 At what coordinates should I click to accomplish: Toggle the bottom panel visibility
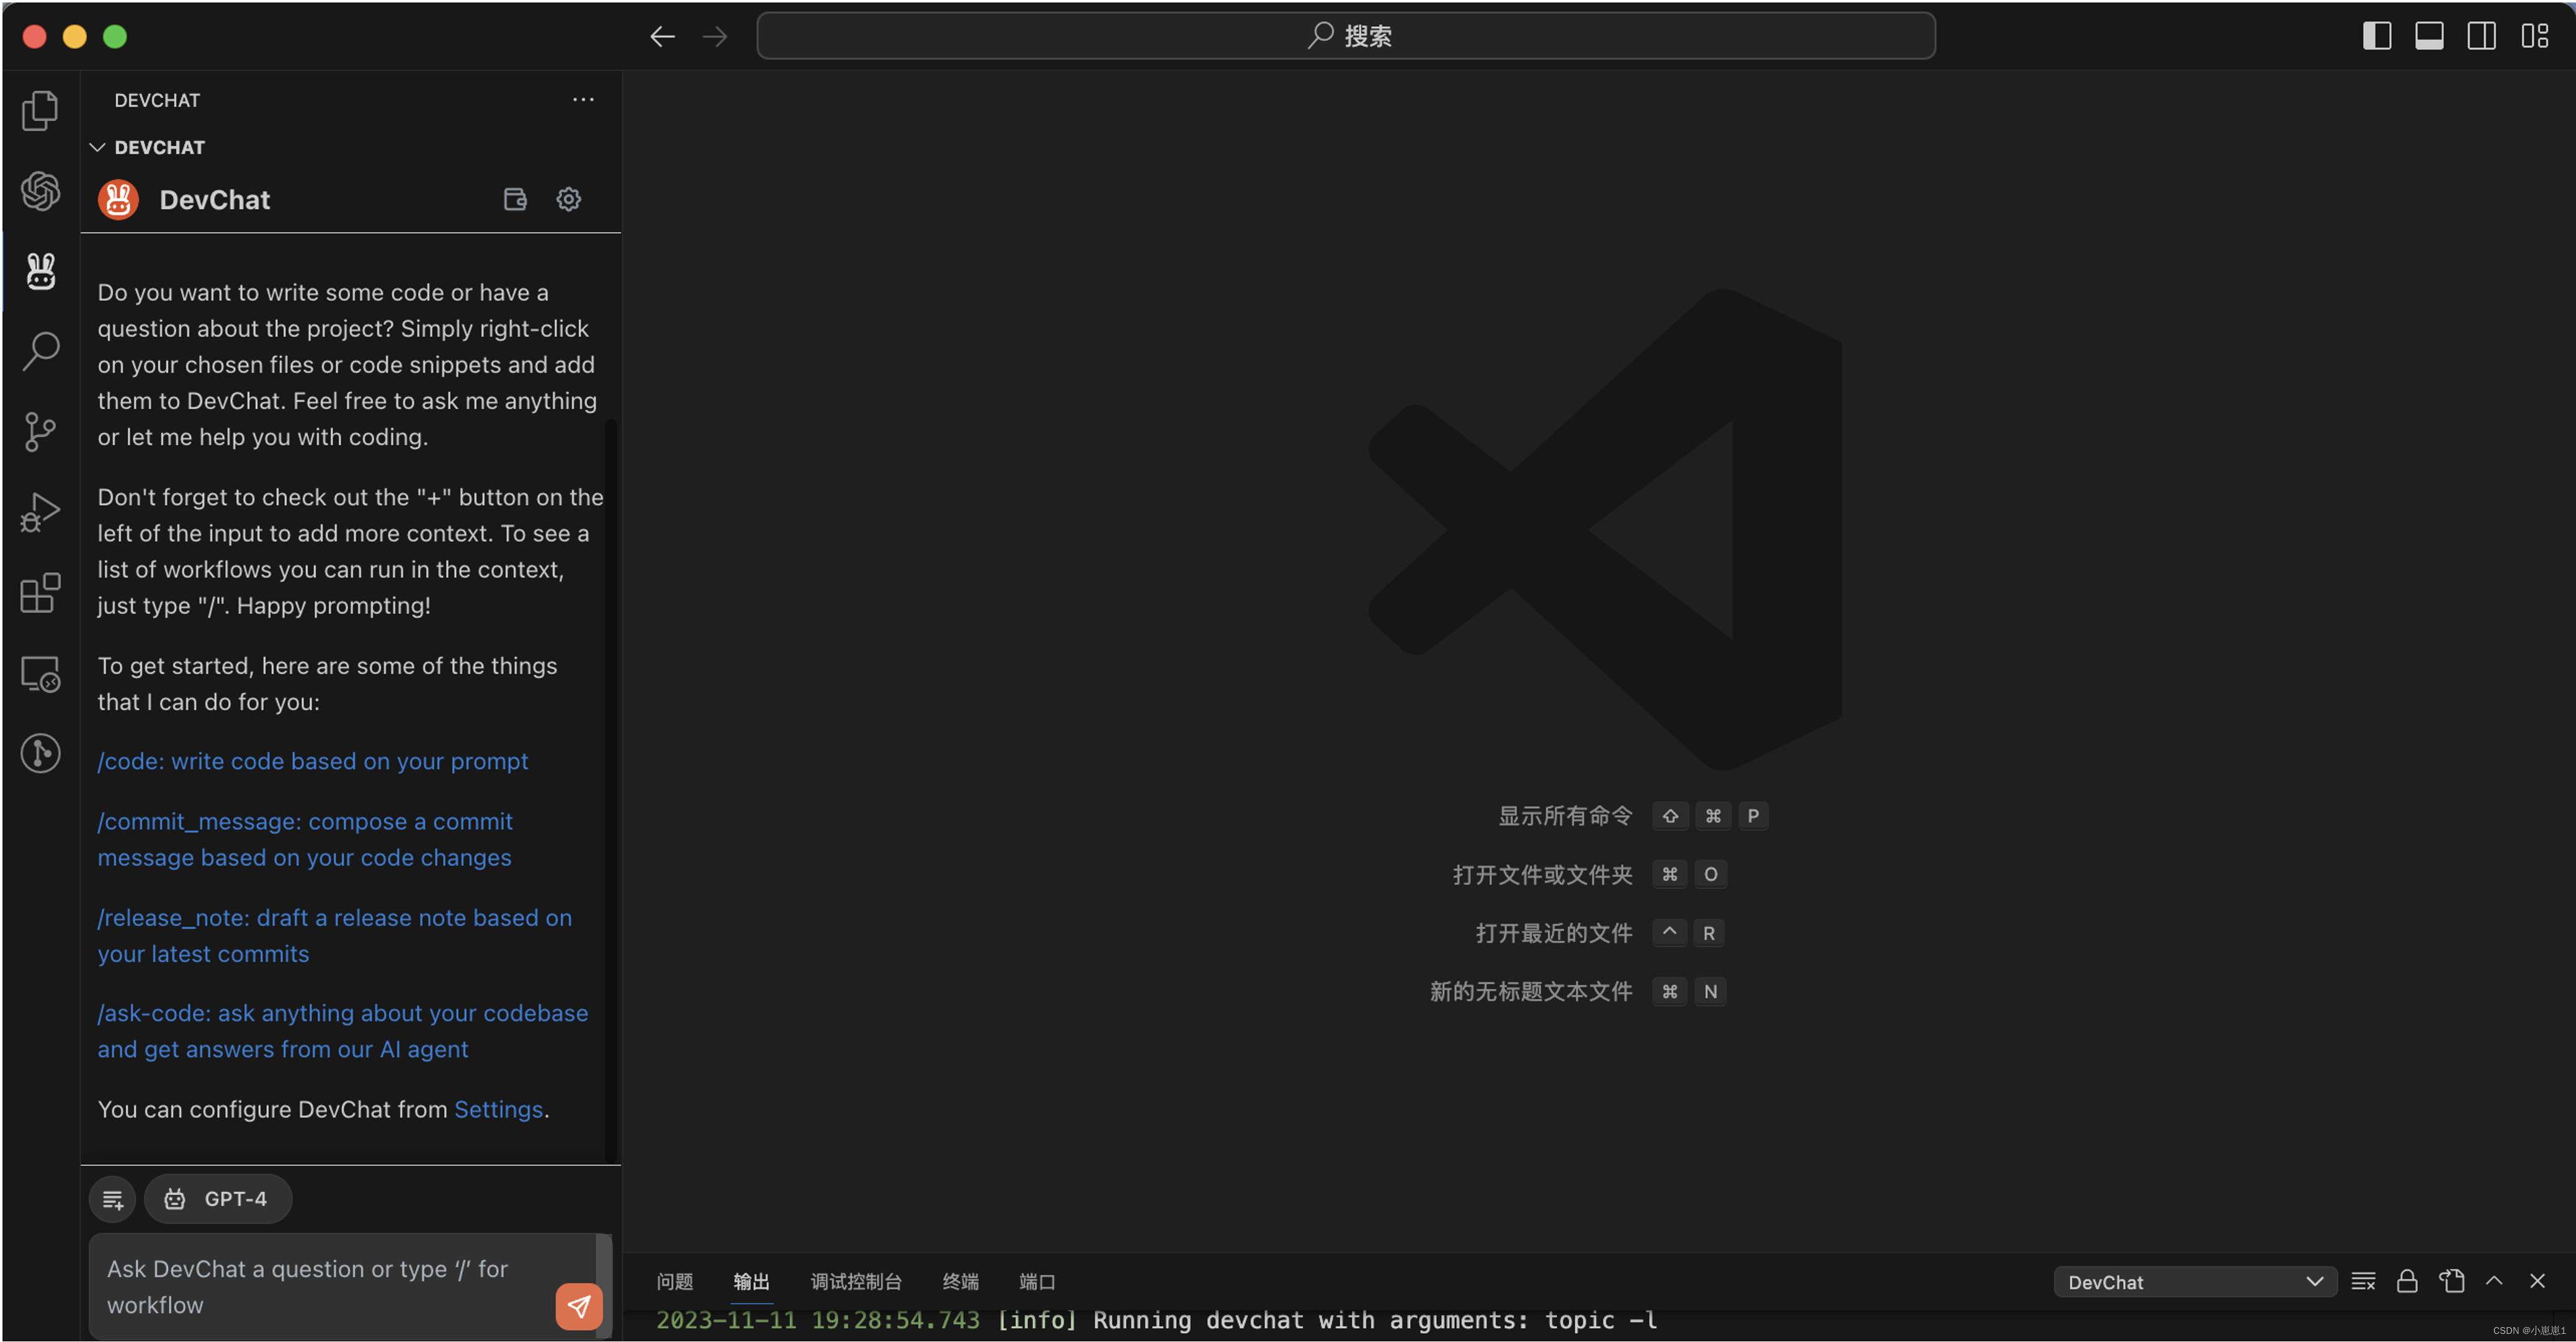click(2429, 36)
